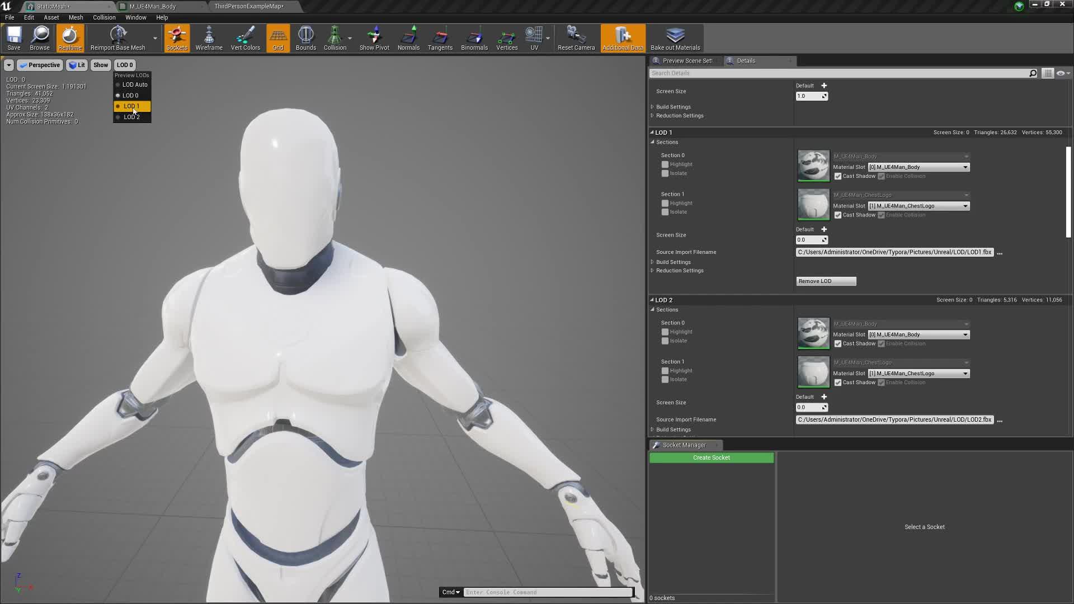This screenshot has height=604, width=1074.
Task: Click the Create Socket button
Action: coord(711,457)
